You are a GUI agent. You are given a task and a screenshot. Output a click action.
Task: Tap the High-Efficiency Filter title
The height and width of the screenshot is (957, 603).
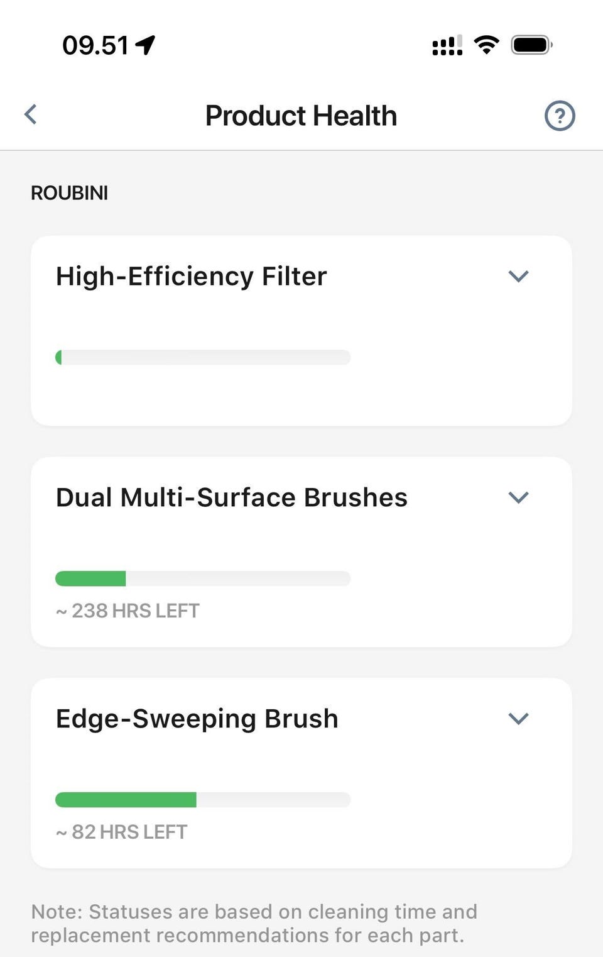click(x=192, y=276)
